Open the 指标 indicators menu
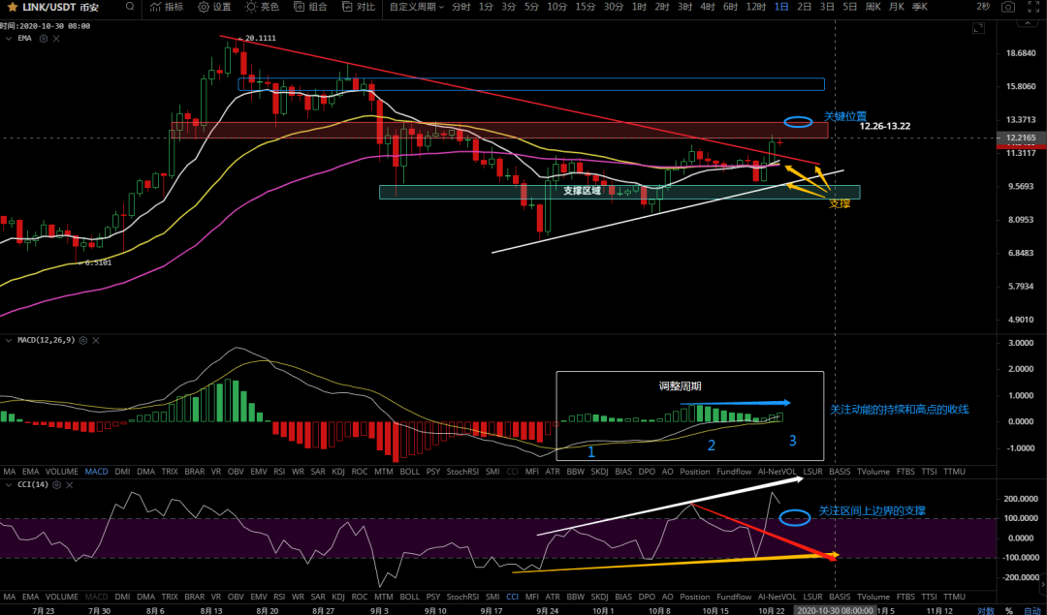The image size is (1047, 615). click(166, 7)
